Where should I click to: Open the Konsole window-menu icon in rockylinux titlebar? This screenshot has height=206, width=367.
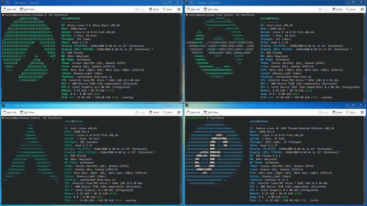(x=3, y=2)
